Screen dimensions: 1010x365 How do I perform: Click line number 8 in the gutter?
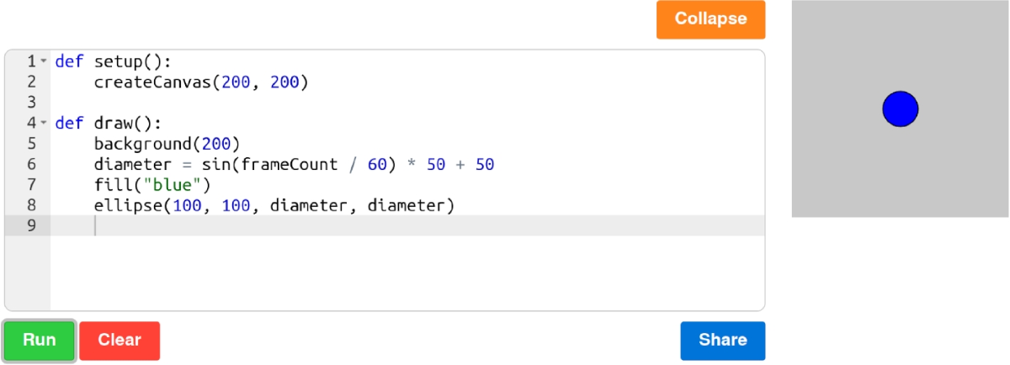click(32, 205)
